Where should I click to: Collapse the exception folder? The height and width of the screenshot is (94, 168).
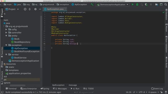(6, 45)
